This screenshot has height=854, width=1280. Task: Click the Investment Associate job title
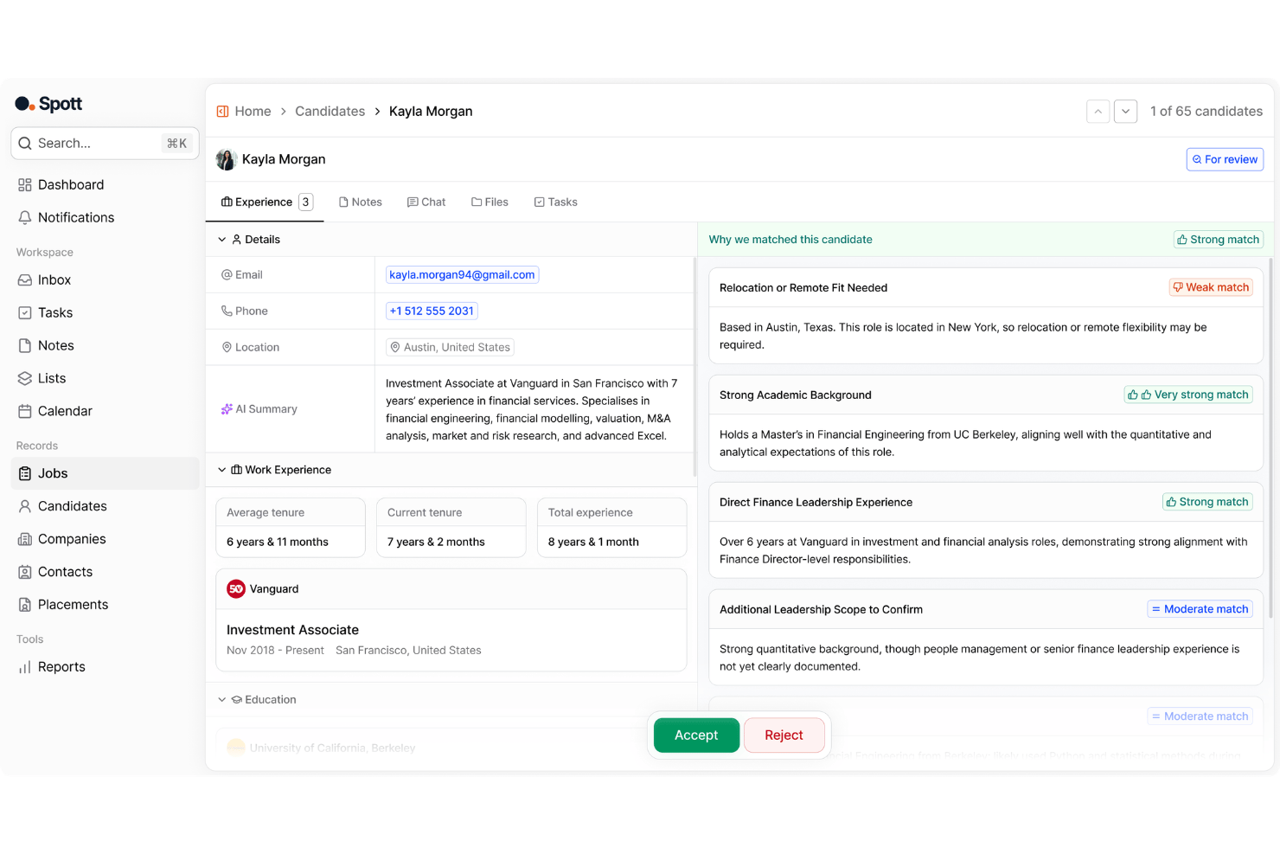point(292,630)
